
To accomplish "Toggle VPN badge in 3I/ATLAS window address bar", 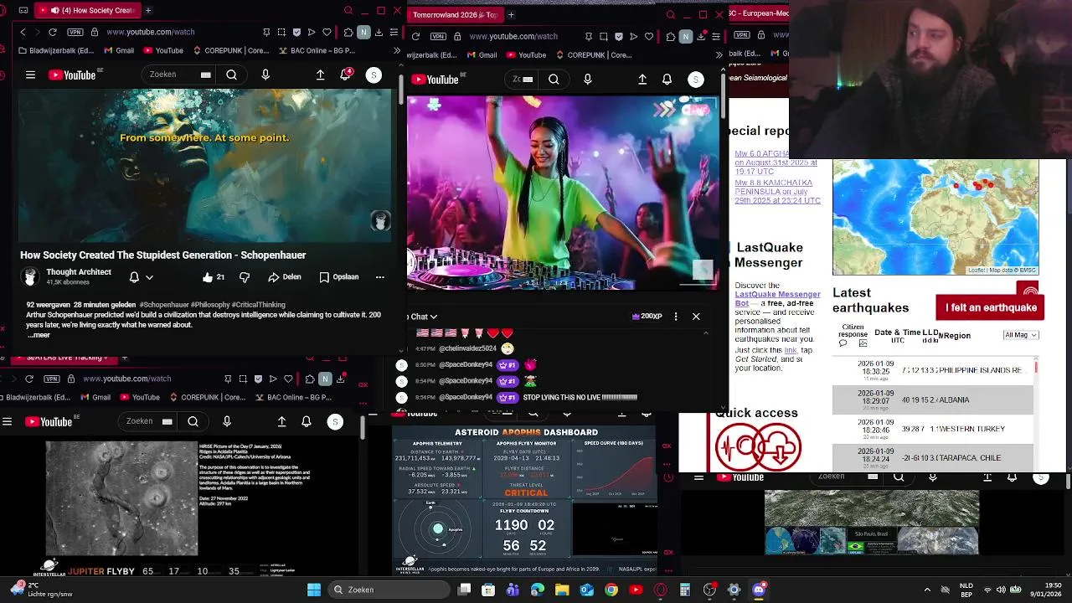I will point(52,379).
